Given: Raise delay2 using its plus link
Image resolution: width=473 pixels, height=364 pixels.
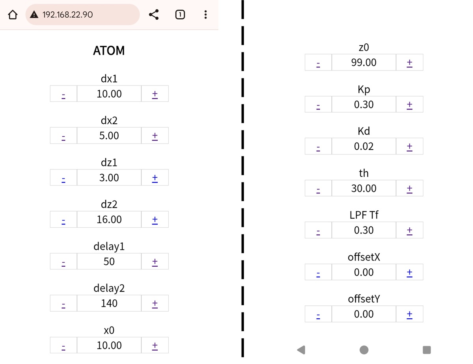Looking at the screenshot, I should (155, 304).
